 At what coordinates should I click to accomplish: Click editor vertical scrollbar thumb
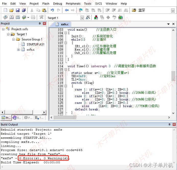173,76
